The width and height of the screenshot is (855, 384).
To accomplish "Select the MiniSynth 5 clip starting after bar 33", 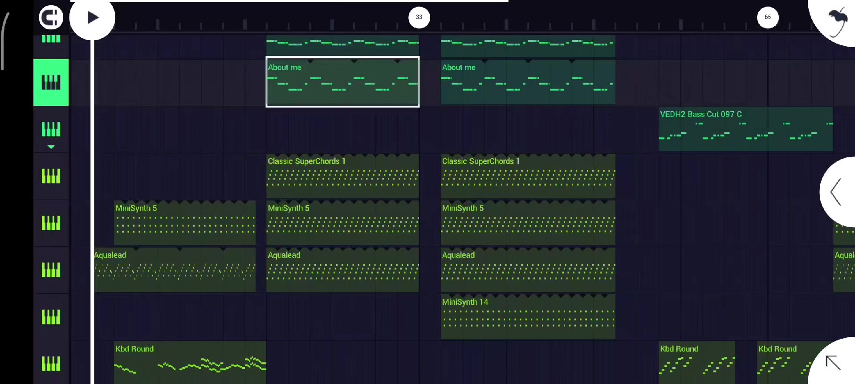I will [528, 223].
